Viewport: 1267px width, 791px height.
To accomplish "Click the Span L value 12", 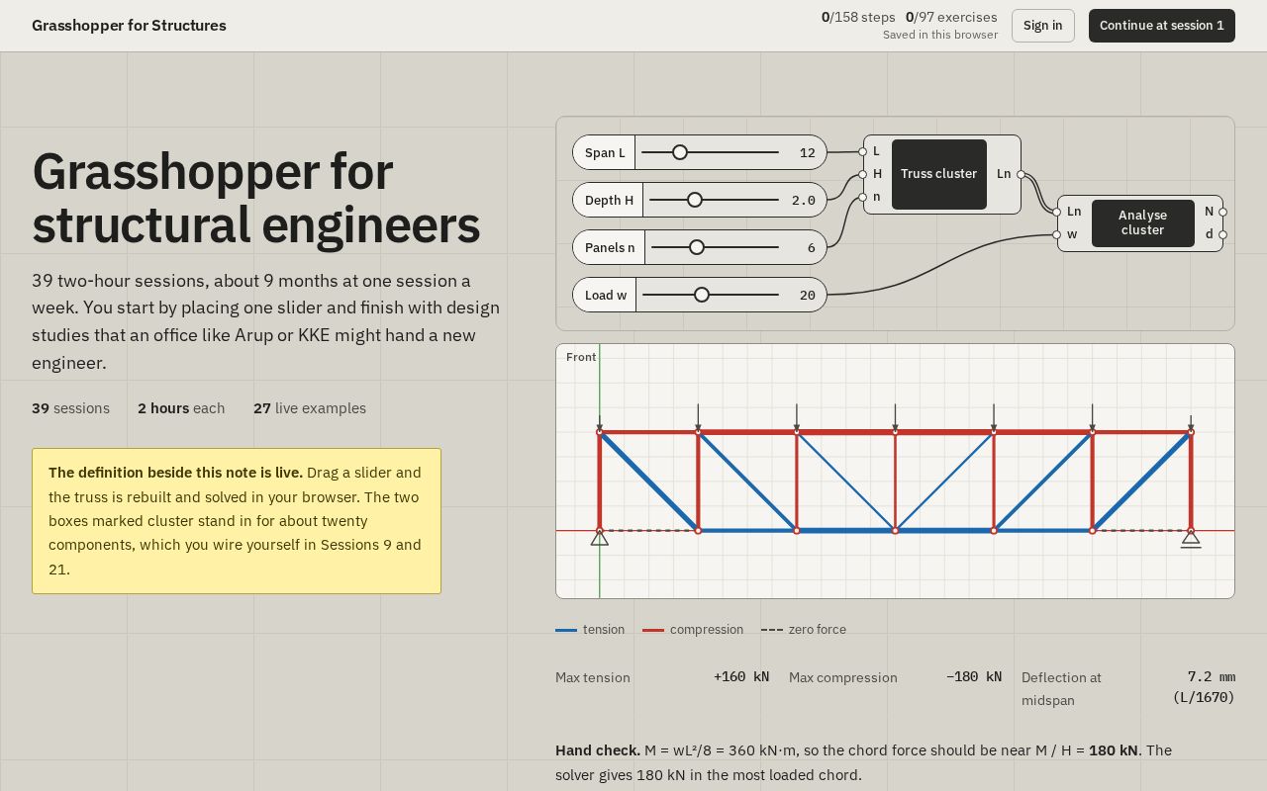I will coord(807,152).
